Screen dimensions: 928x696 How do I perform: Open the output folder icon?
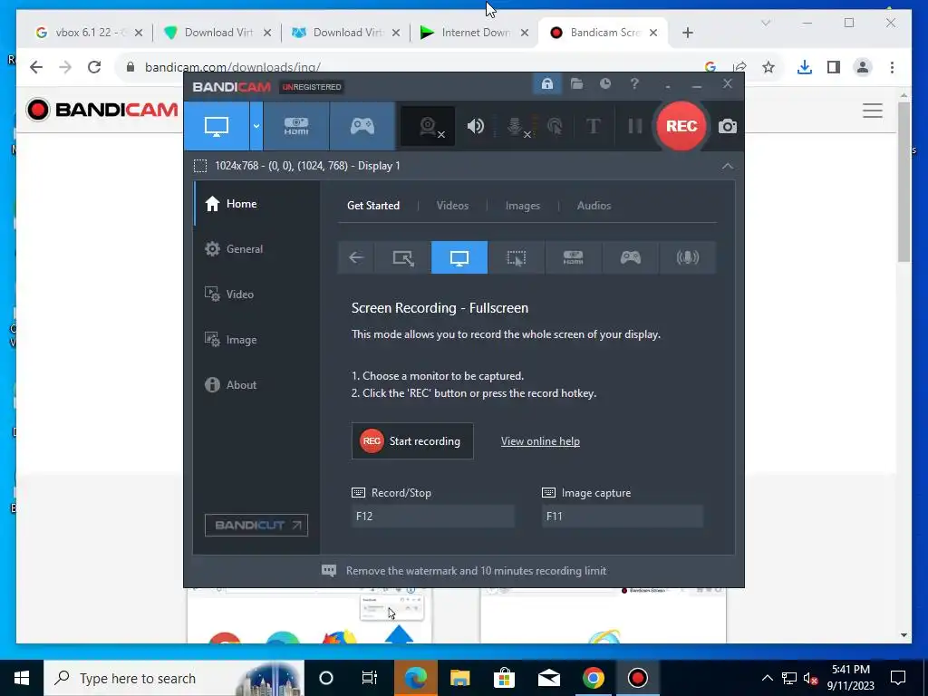576,83
